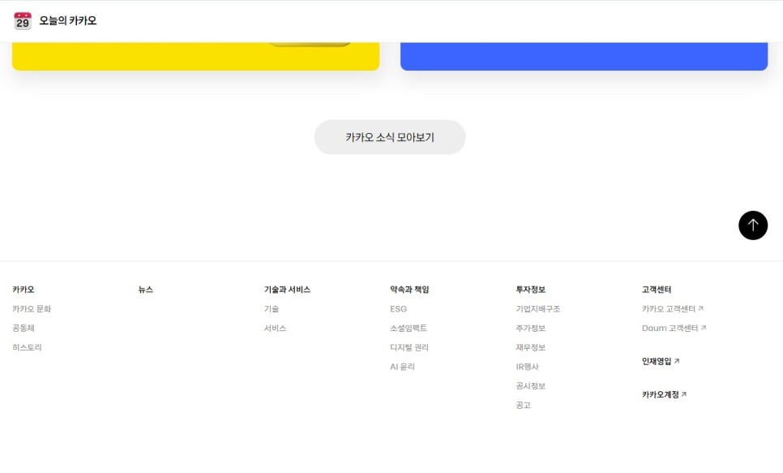Click external arrow beside 카카오 고객센터

coord(700,308)
